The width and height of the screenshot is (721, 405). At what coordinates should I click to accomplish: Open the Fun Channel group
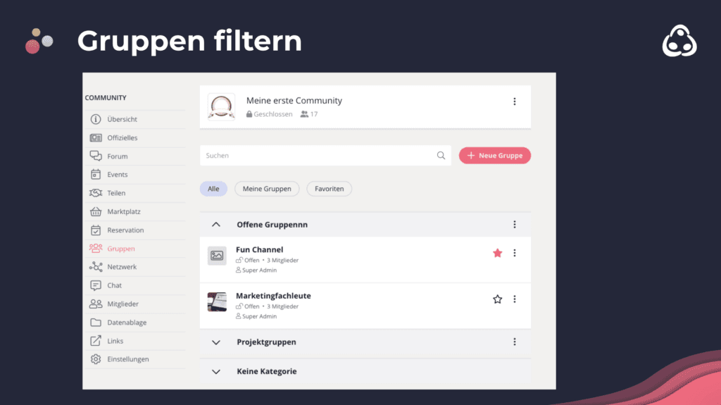259,249
